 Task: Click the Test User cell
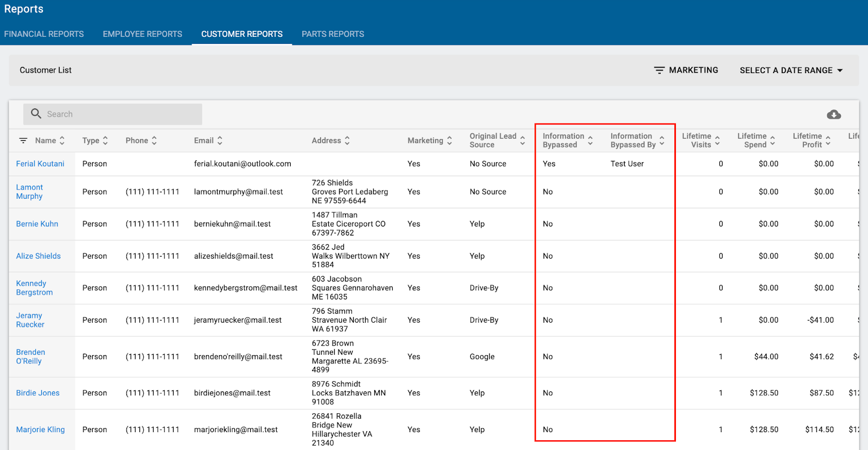click(627, 164)
